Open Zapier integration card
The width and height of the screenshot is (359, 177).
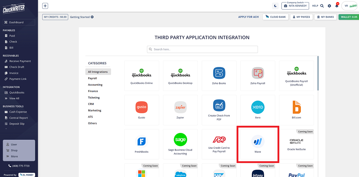(x=180, y=110)
